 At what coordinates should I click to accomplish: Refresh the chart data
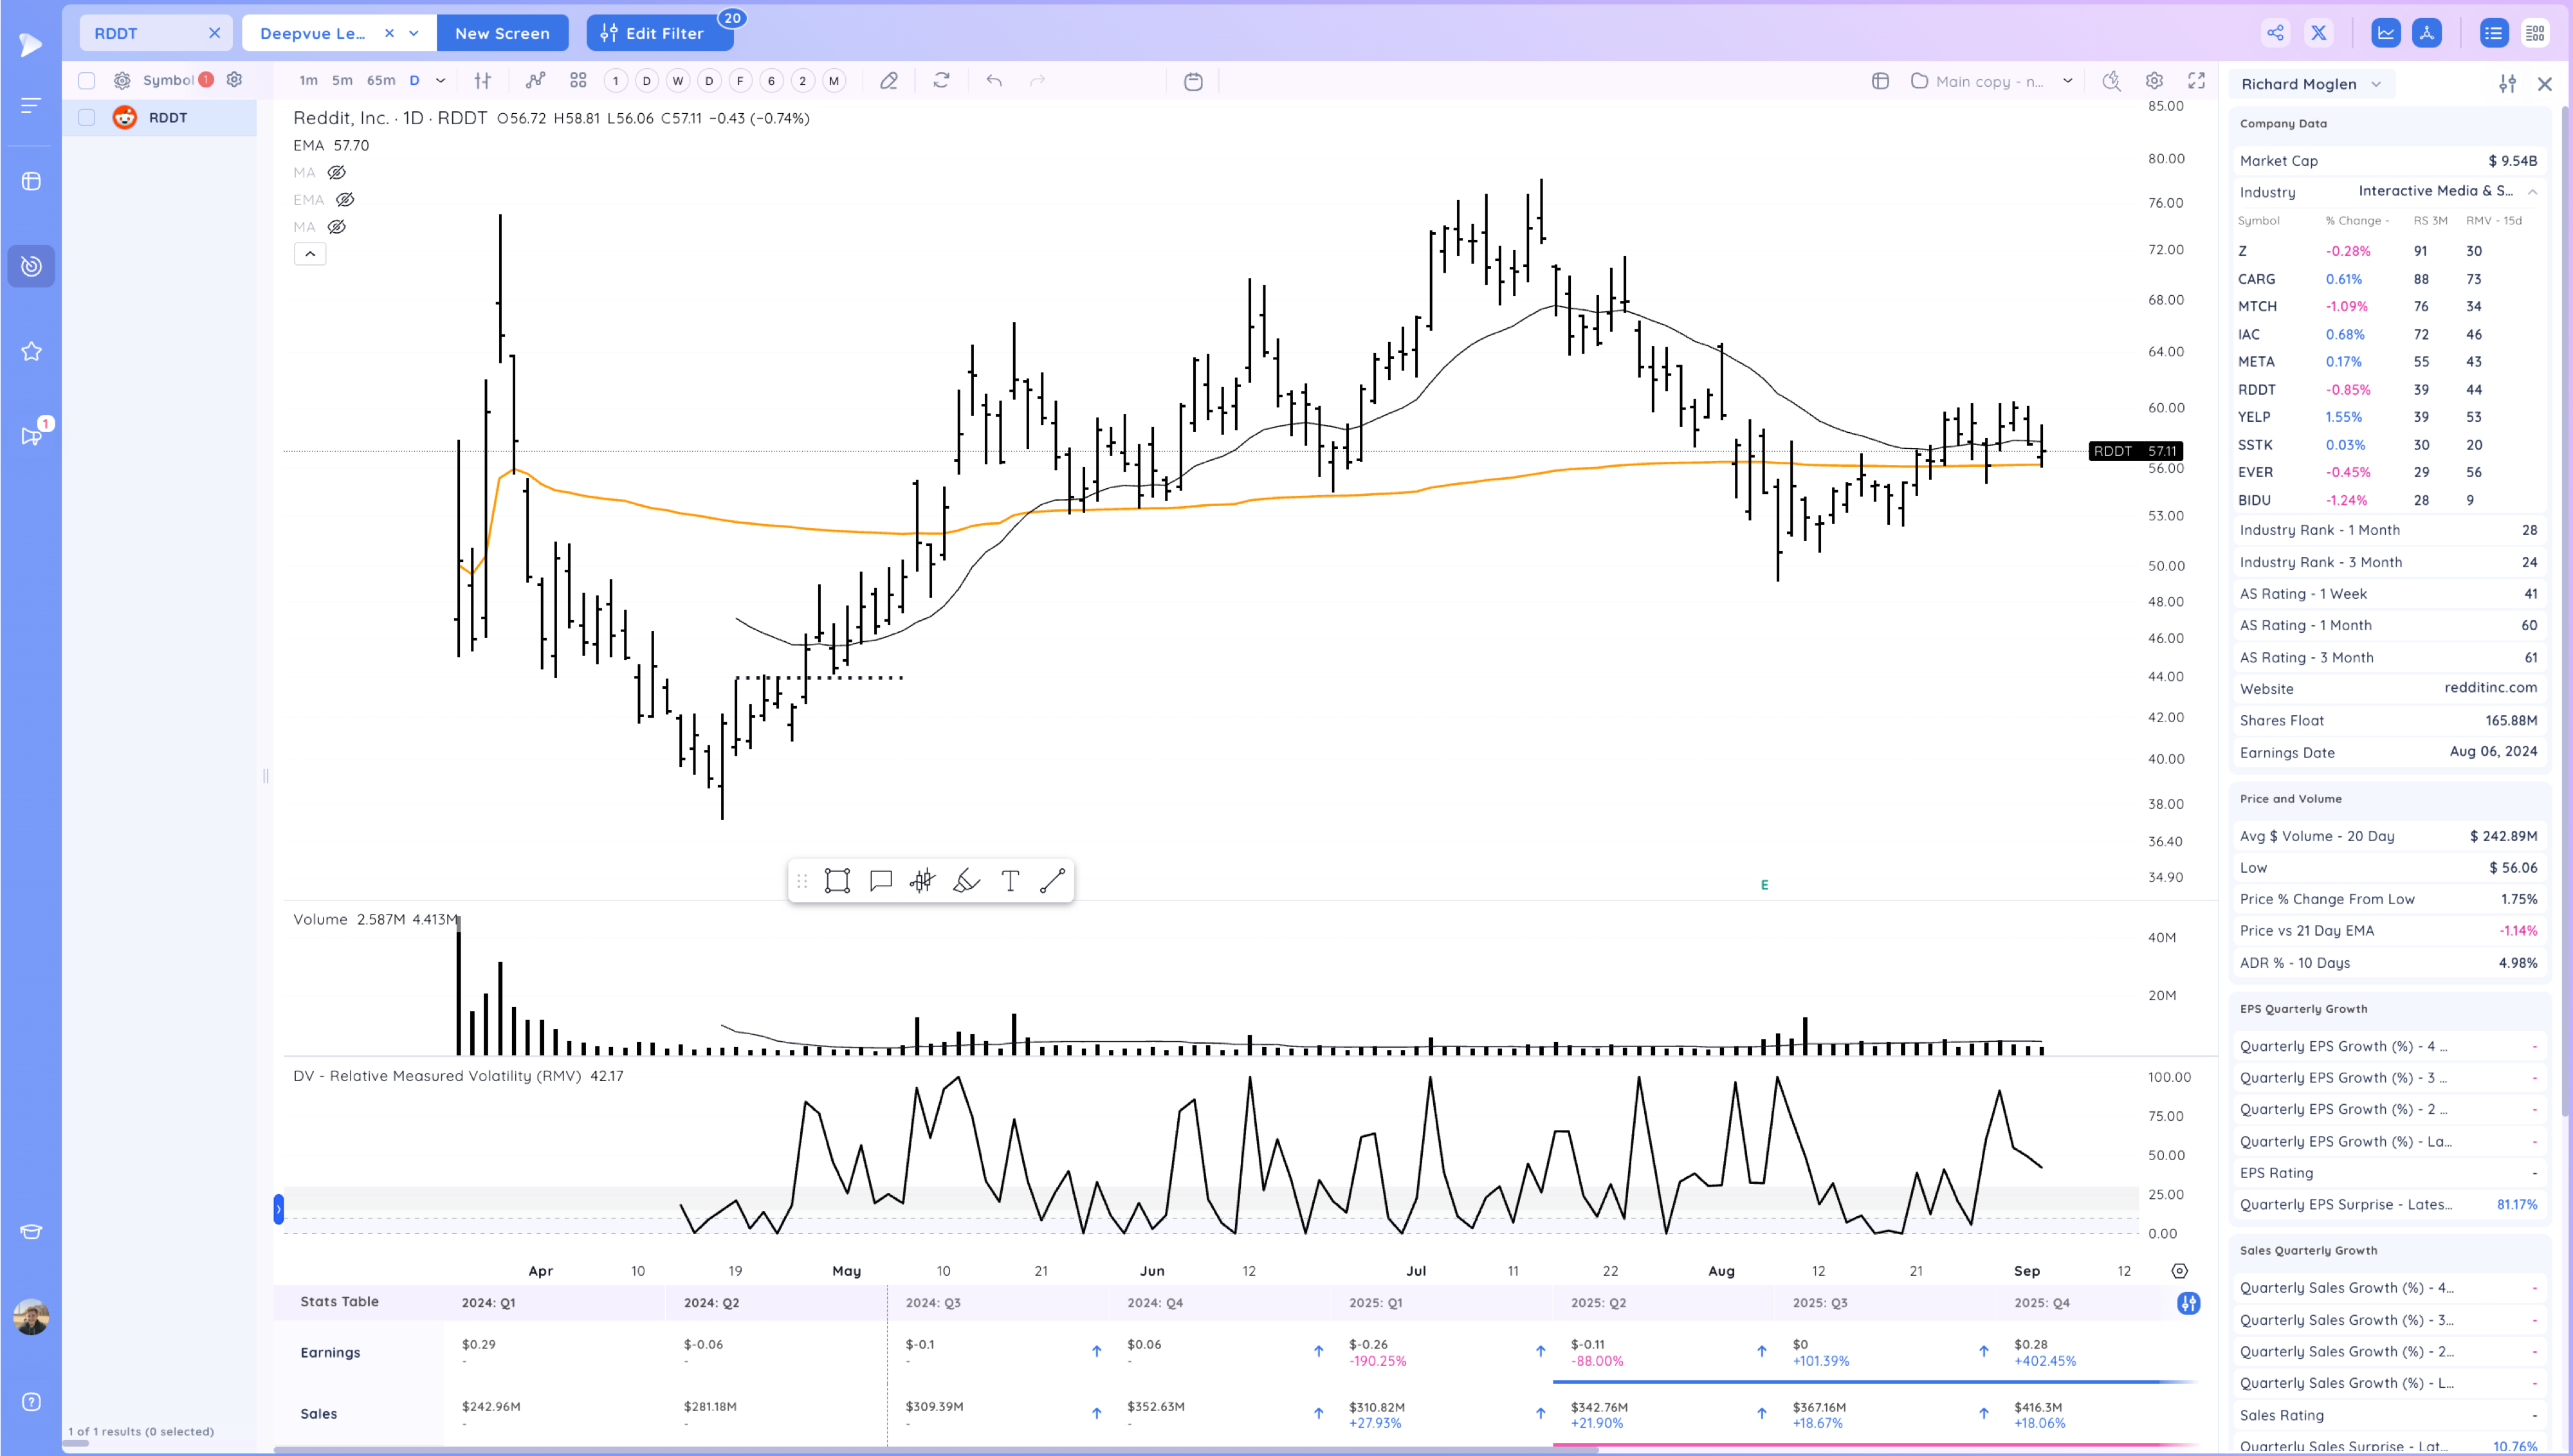pyautogui.click(x=940, y=80)
